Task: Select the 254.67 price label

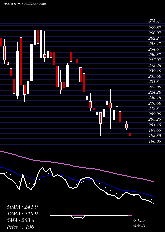Action: point(155,49)
